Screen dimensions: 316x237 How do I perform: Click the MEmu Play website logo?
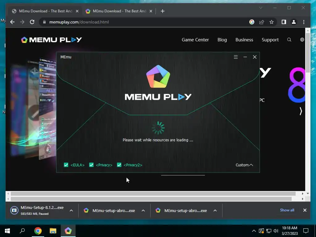click(52, 40)
